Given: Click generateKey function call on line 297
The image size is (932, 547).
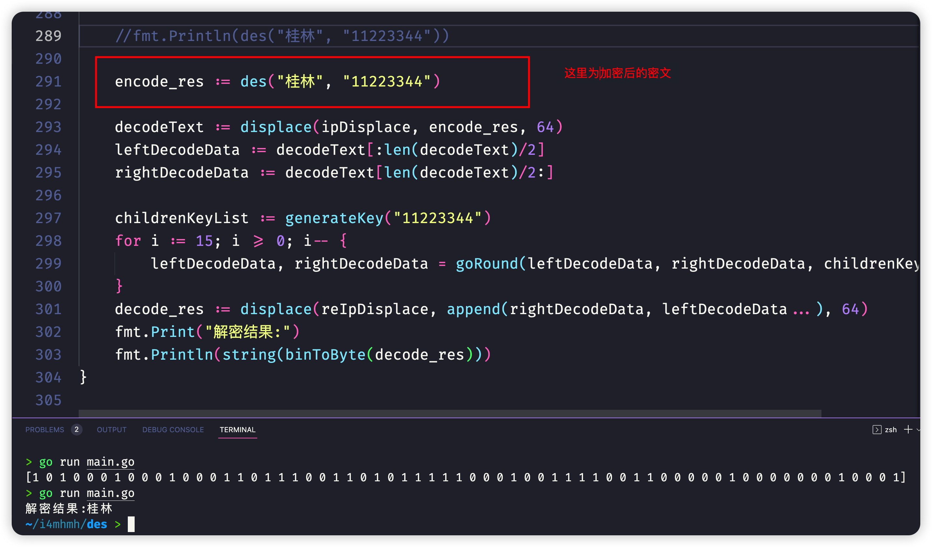Looking at the screenshot, I should coord(334,218).
